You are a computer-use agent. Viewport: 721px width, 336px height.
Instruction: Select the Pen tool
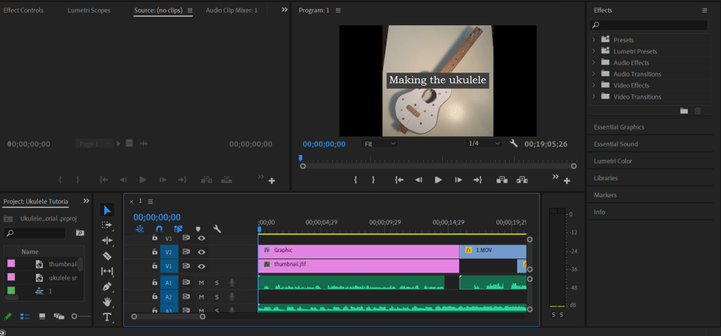(107, 287)
